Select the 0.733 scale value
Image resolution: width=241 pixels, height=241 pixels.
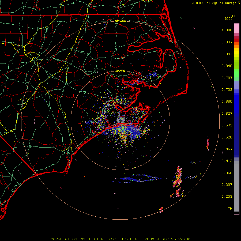(227, 90)
